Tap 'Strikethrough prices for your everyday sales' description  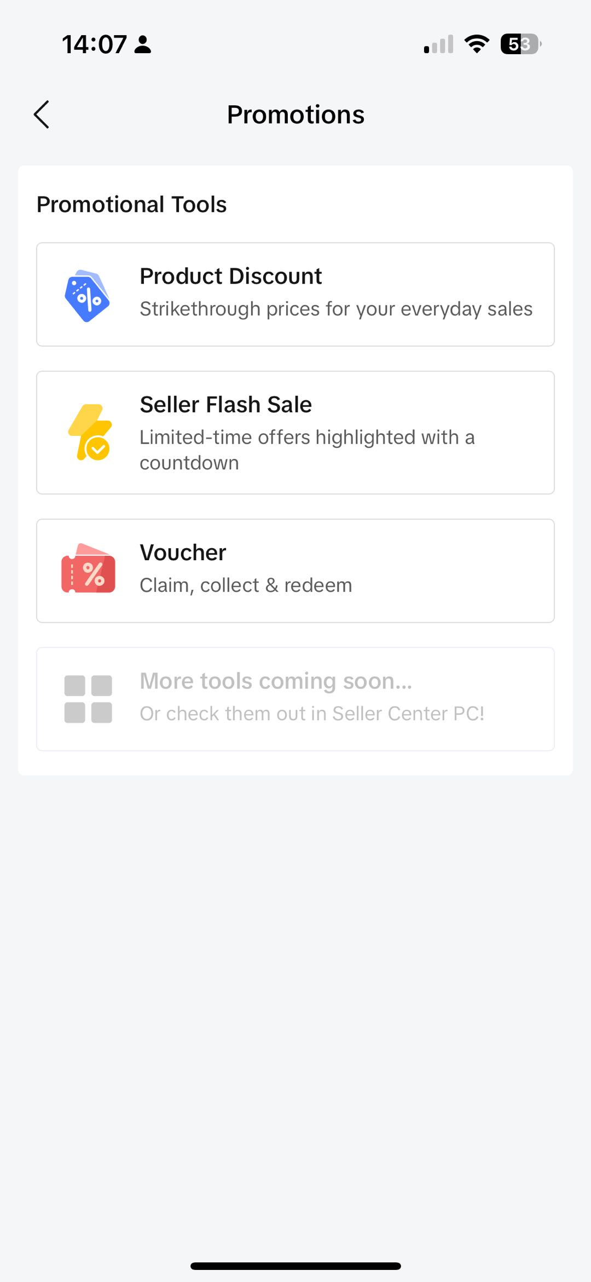click(x=336, y=309)
